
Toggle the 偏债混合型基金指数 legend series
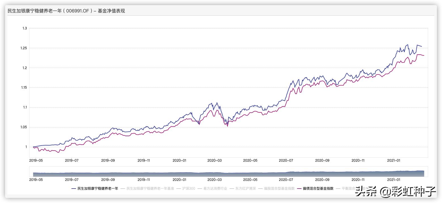coord(315,188)
